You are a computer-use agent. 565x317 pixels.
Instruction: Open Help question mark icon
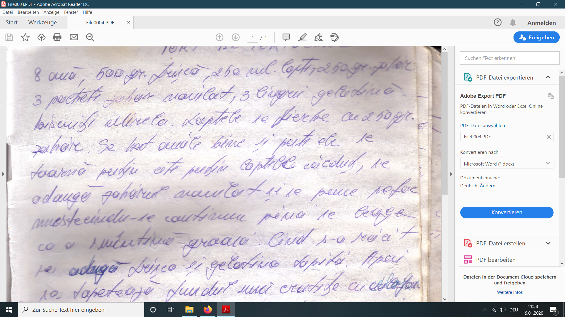tap(498, 22)
